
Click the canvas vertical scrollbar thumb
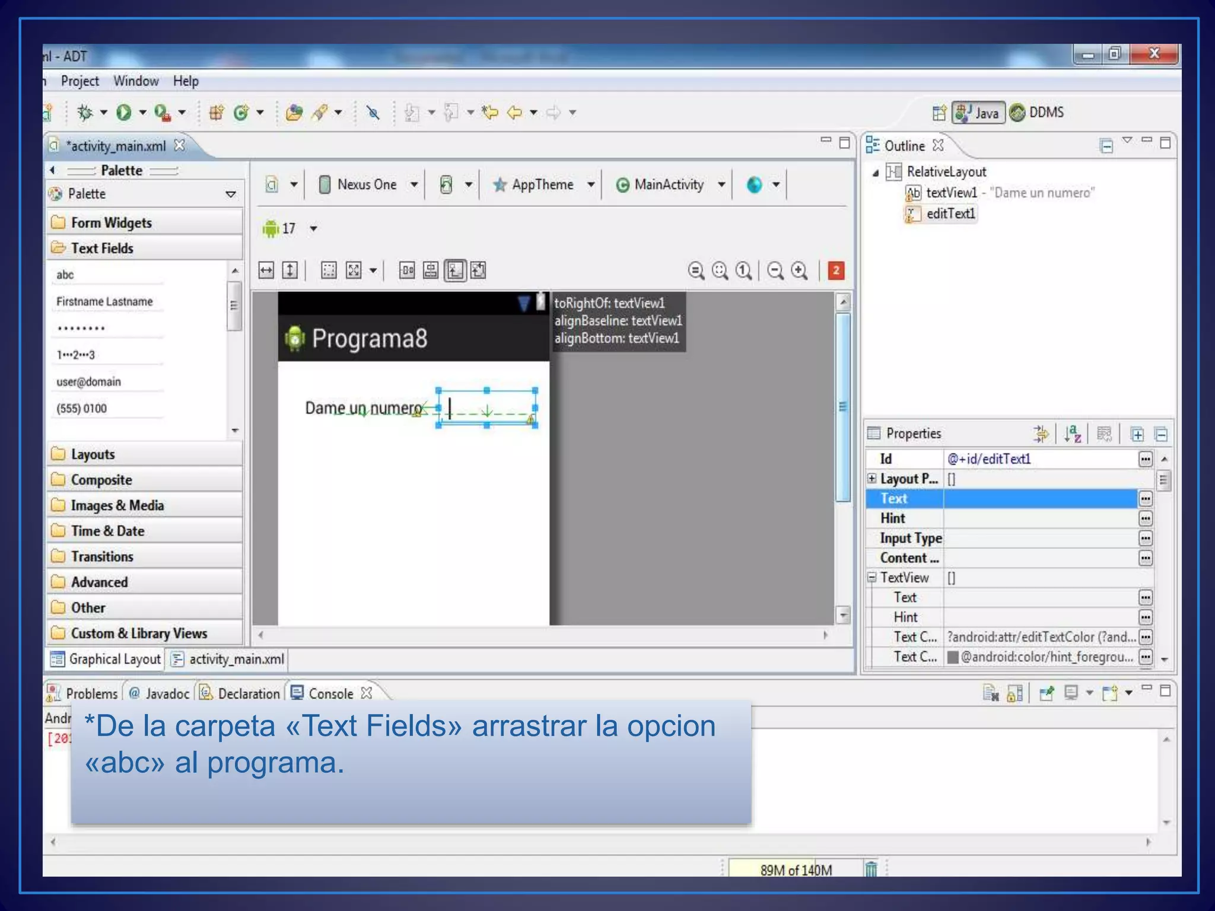click(x=843, y=407)
